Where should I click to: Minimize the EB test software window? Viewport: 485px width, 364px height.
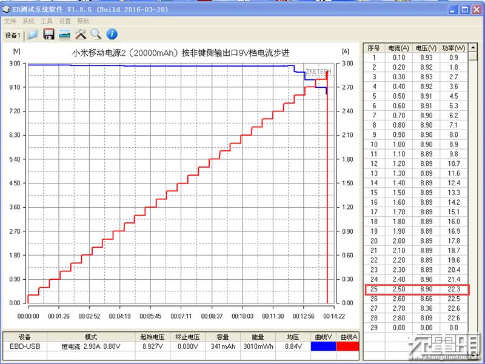[453, 10]
